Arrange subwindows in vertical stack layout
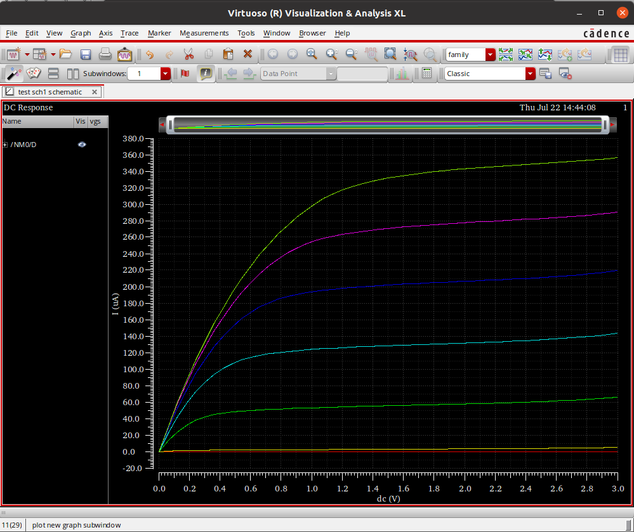 coord(53,74)
